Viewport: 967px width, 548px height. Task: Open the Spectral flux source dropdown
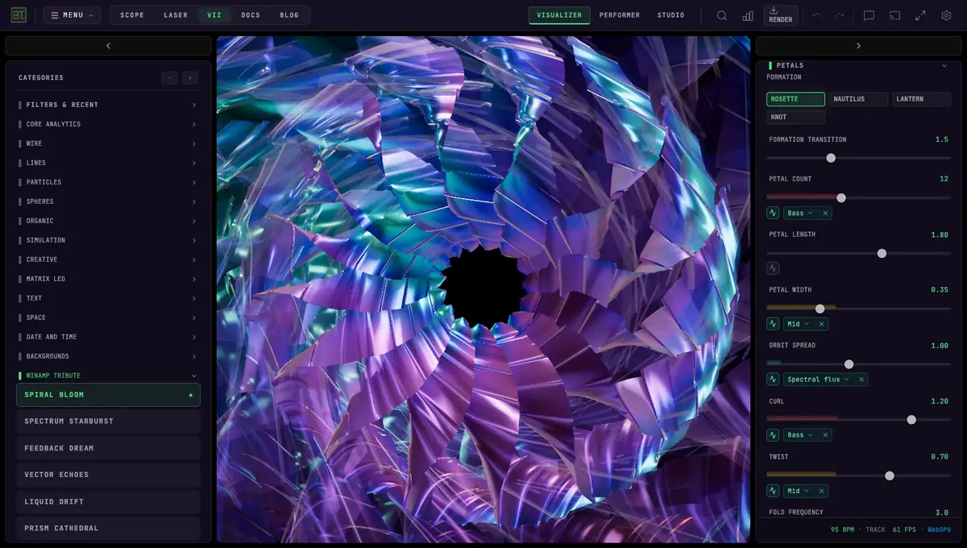(x=818, y=380)
